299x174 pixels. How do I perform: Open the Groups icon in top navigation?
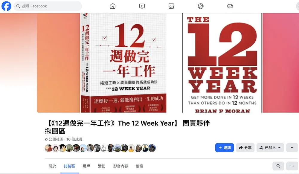[201, 6]
